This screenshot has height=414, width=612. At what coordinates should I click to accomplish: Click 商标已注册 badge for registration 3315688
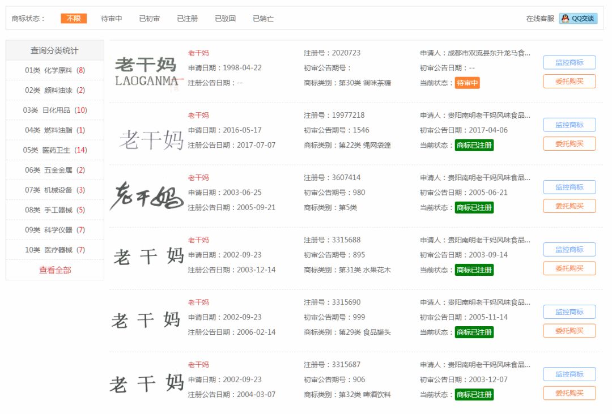pyautogui.click(x=474, y=270)
